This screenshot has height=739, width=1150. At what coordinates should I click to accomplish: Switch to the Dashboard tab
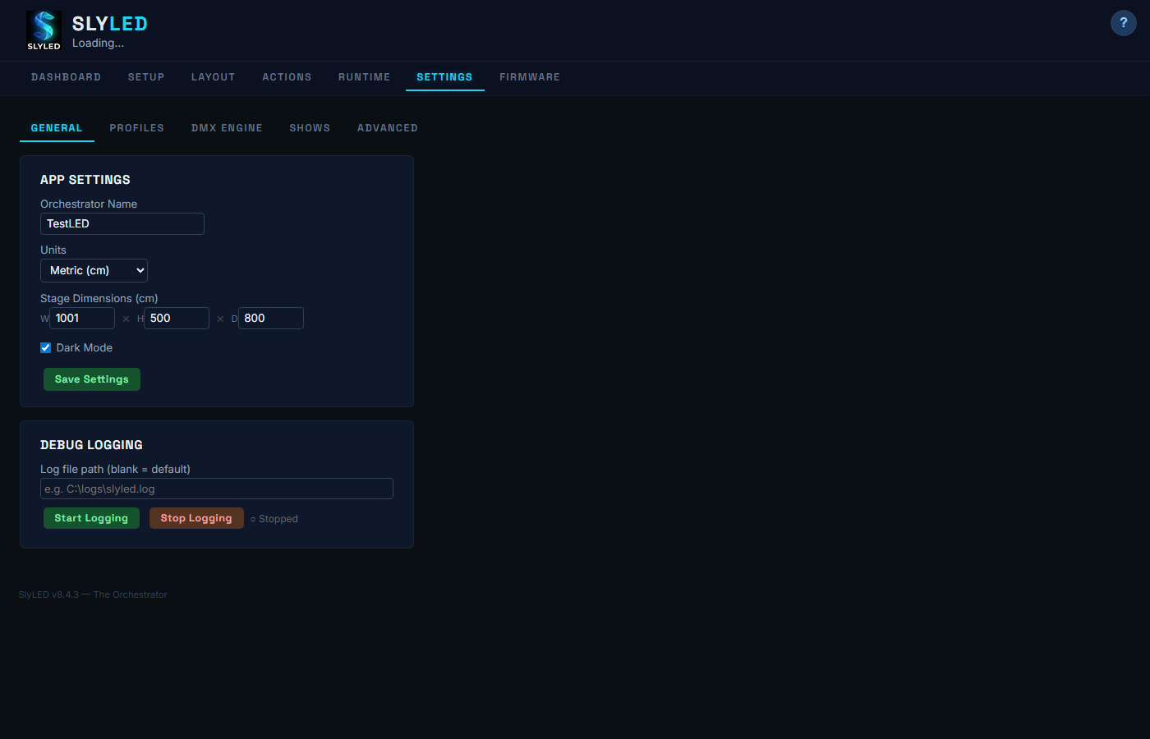[66, 77]
